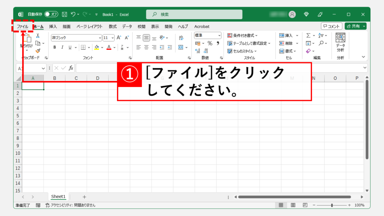
Task: Click the Save floppy disk icon
Action: pos(64,14)
